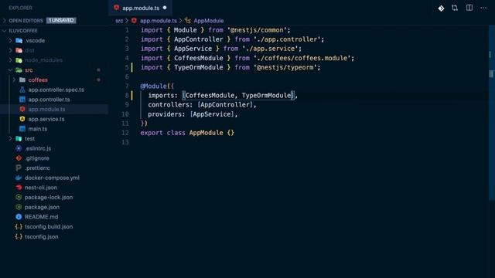Click the editor vertical scrollbar

[491, 113]
